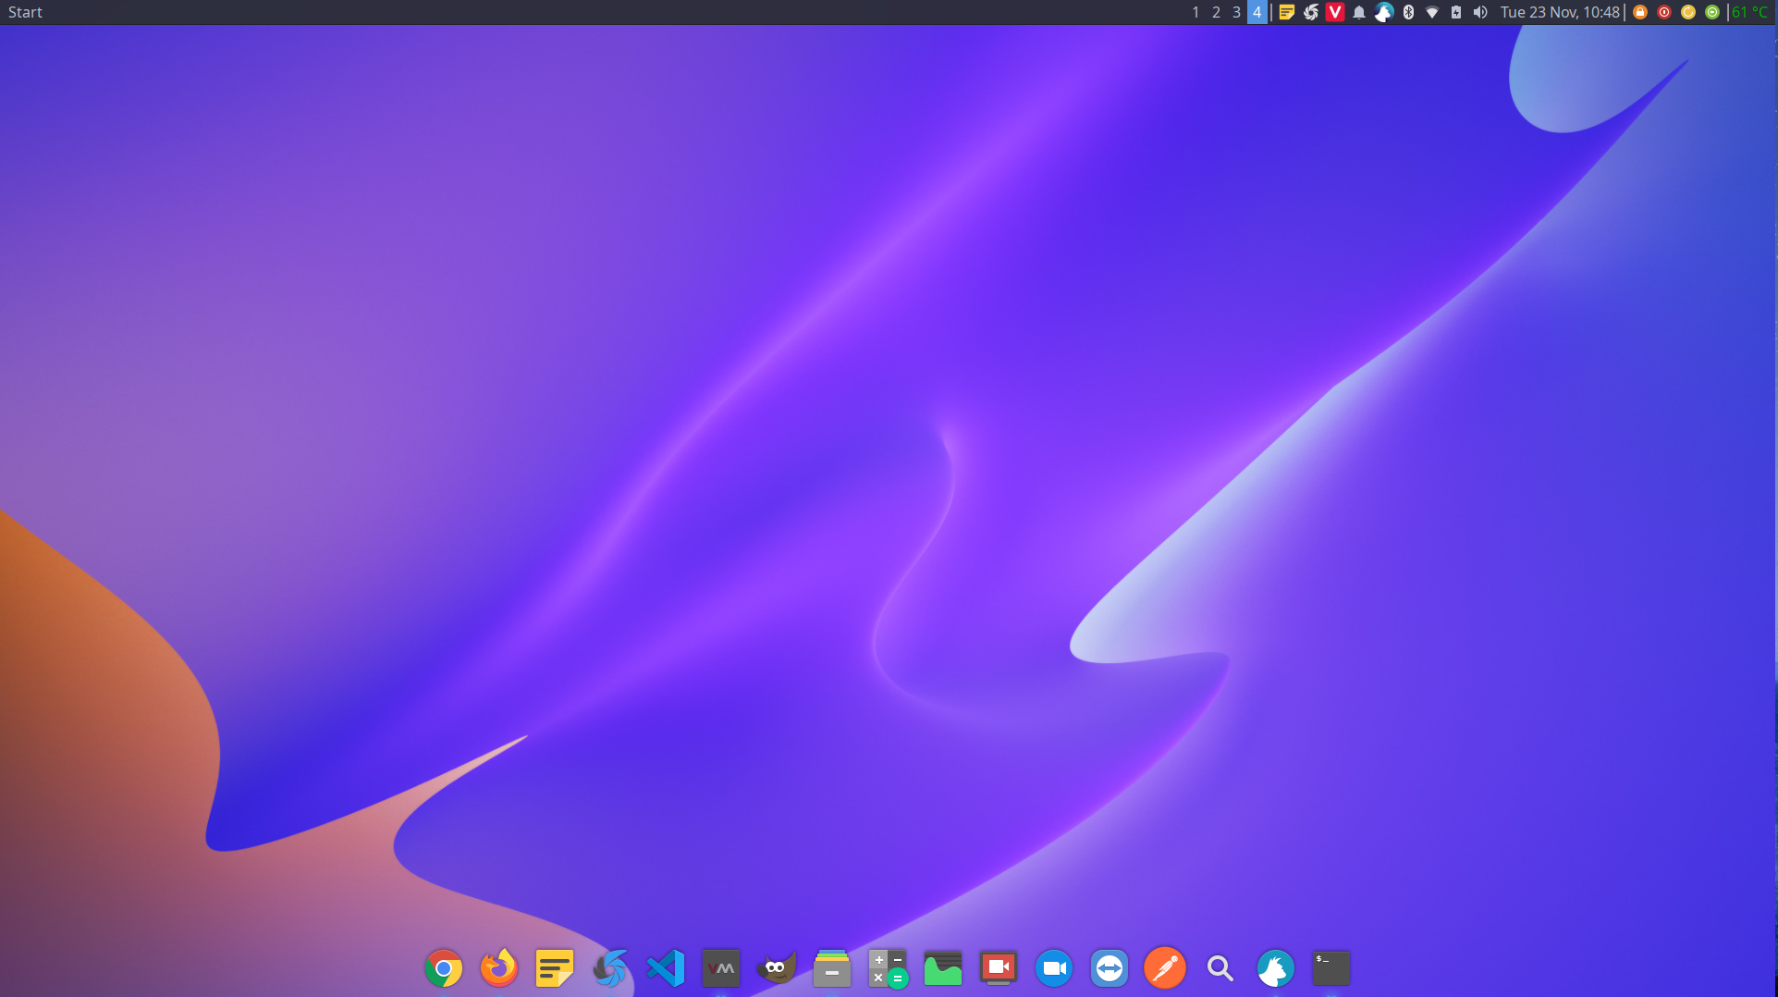This screenshot has width=1778, height=997.
Task: Start a Zoom meeting app
Action: 1053,968
